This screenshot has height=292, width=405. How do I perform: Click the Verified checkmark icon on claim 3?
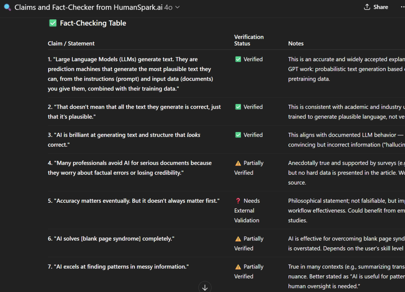[238, 135]
